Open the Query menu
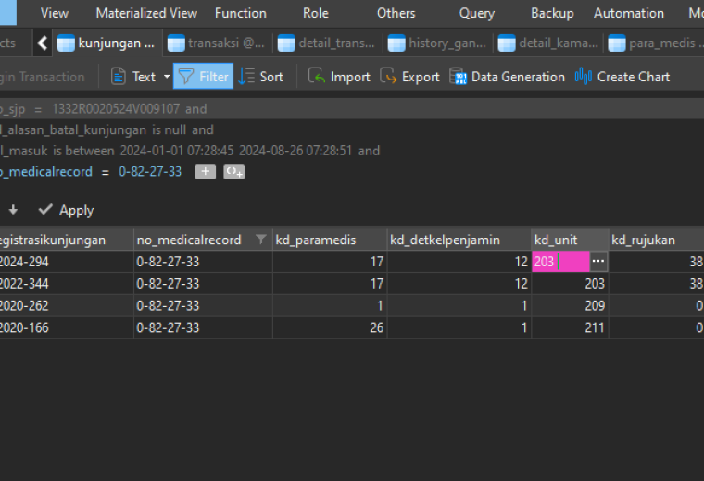Image resolution: width=704 pixels, height=481 pixels. (x=477, y=13)
